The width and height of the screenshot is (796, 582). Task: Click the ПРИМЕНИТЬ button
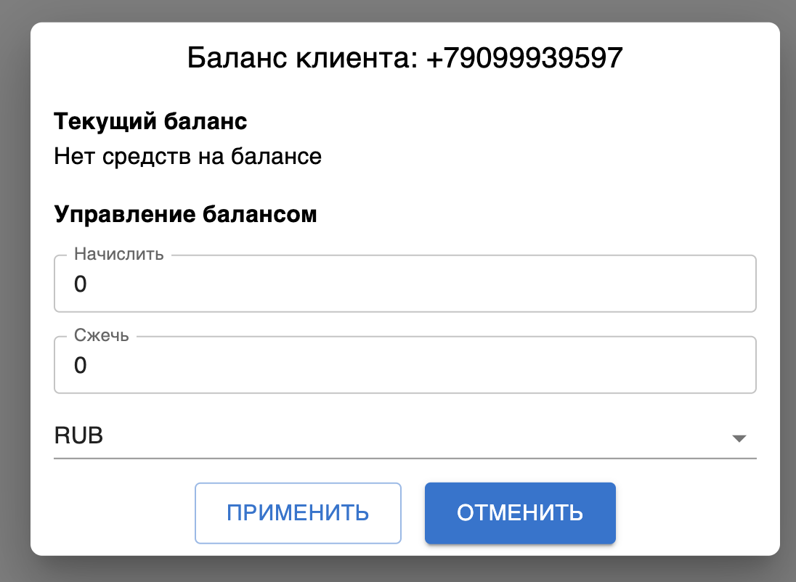298,513
